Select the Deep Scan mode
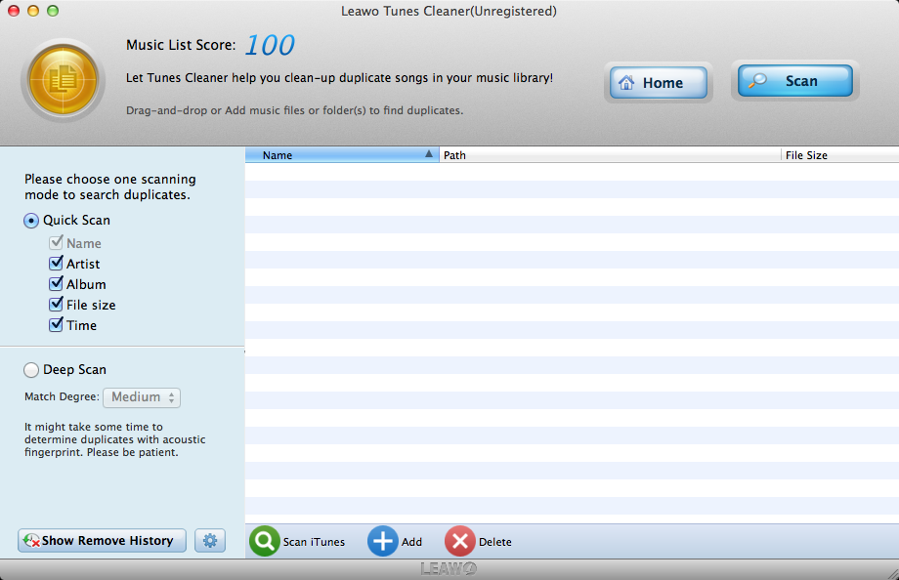The width and height of the screenshot is (899, 580). point(32,370)
